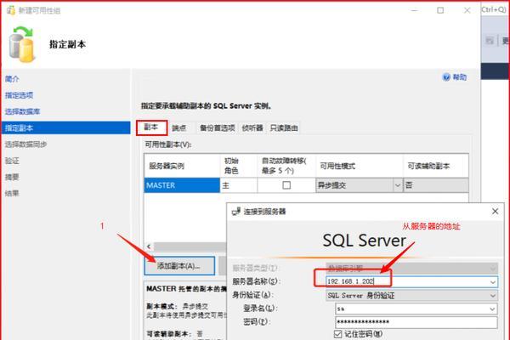Click the 新建可用性组 window title icon
Screen dimensions: 510x340
(11, 10)
